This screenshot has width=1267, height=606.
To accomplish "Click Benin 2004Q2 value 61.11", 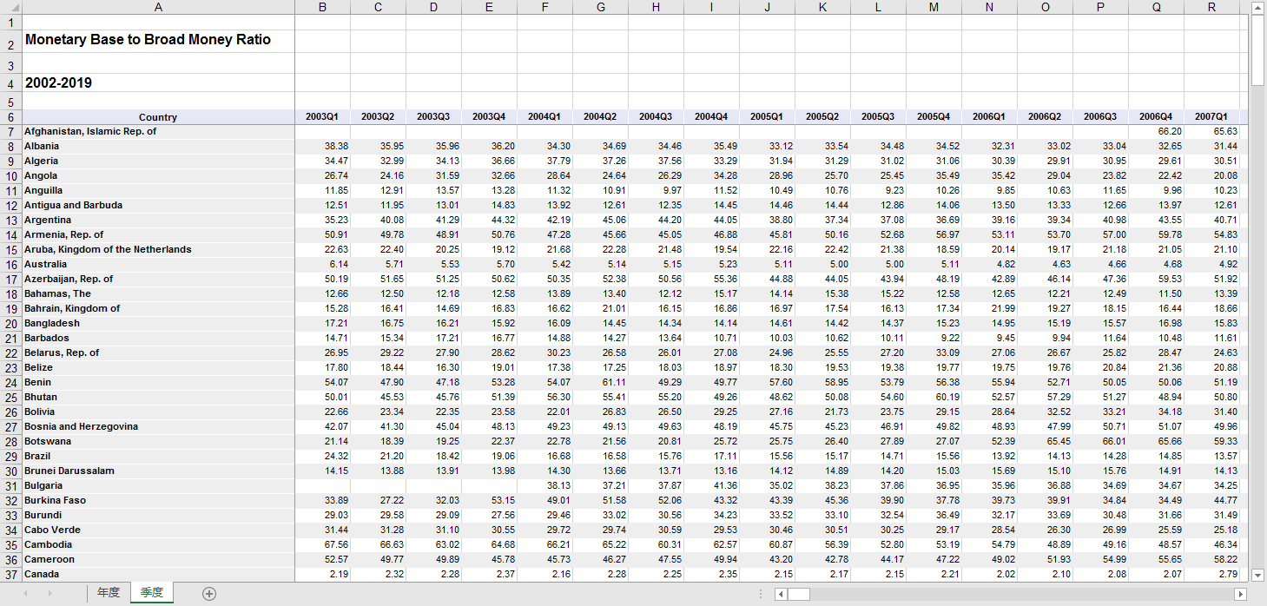I will [x=600, y=382].
